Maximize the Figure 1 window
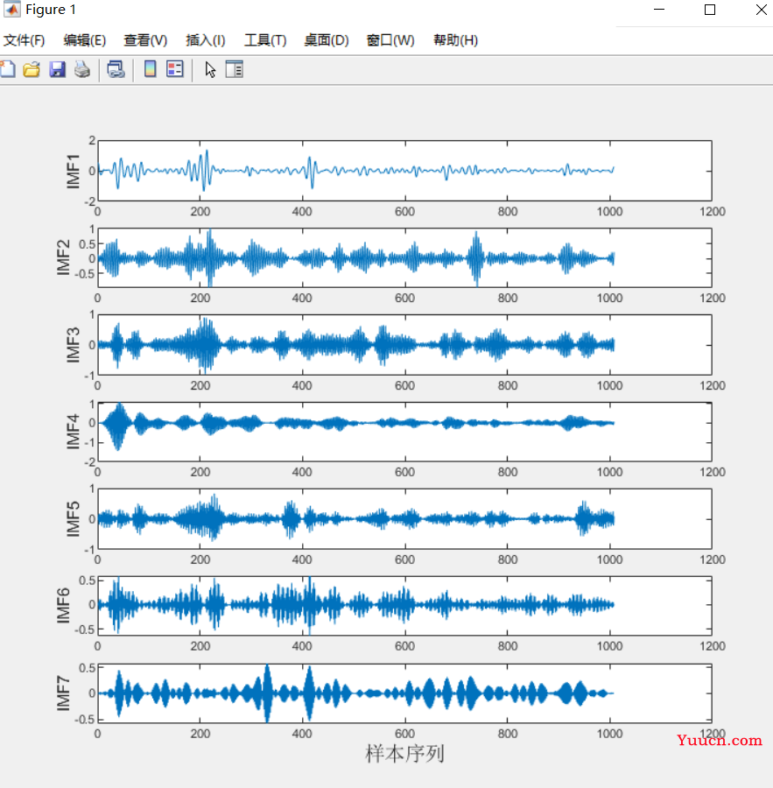 710,10
